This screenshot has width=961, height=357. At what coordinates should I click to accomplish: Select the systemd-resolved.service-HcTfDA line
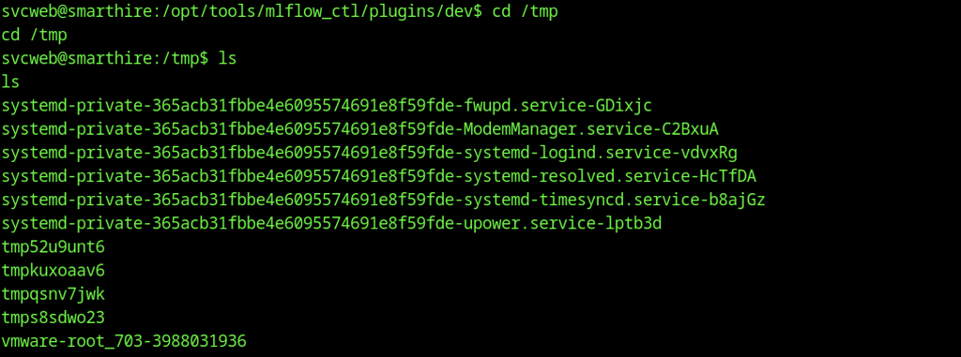379,178
